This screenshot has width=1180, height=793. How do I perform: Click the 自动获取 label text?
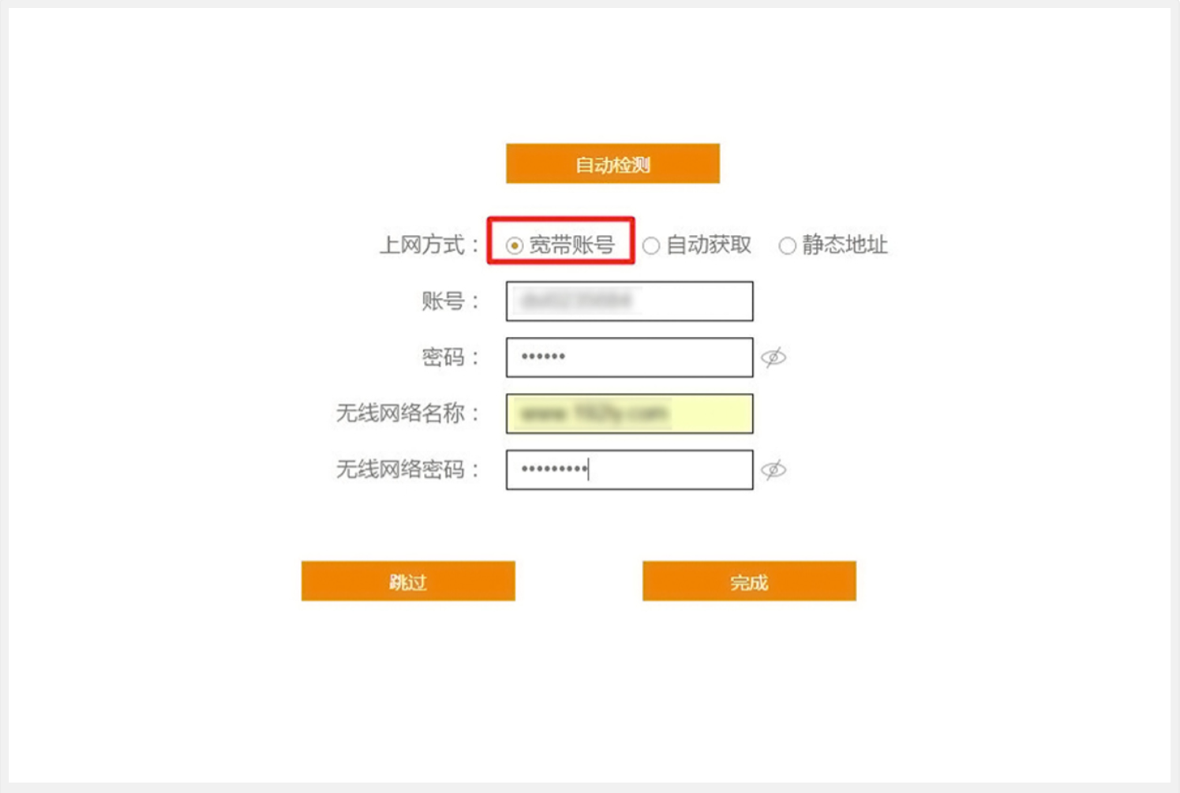(x=709, y=245)
